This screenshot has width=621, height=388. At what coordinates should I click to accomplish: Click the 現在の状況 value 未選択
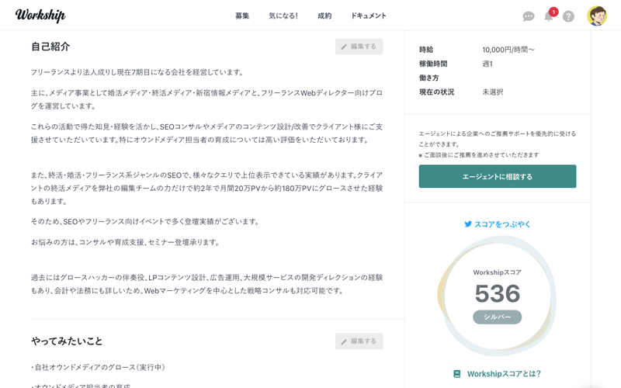[492, 92]
